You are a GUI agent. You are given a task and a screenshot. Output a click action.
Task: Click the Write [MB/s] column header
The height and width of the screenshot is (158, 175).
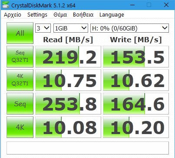136,40
